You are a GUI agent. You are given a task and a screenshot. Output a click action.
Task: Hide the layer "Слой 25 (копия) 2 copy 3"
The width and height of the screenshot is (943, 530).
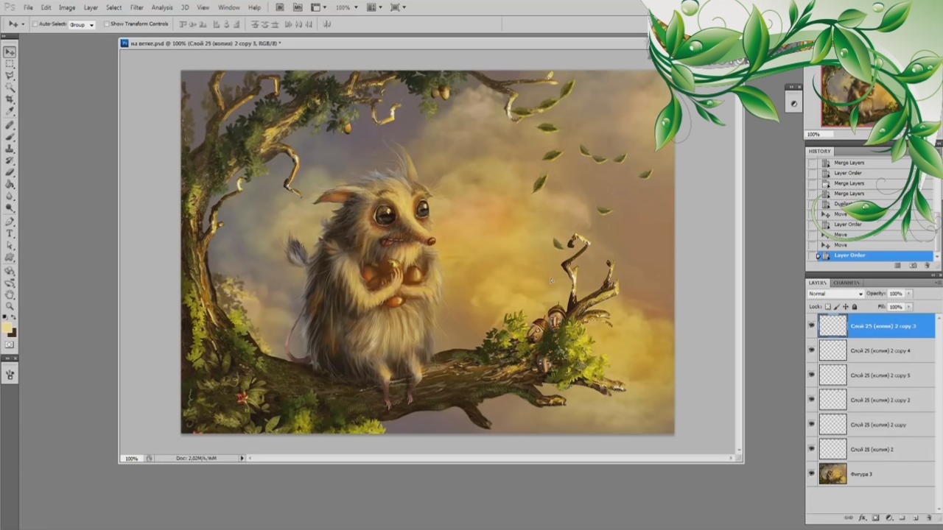click(812, 325)
